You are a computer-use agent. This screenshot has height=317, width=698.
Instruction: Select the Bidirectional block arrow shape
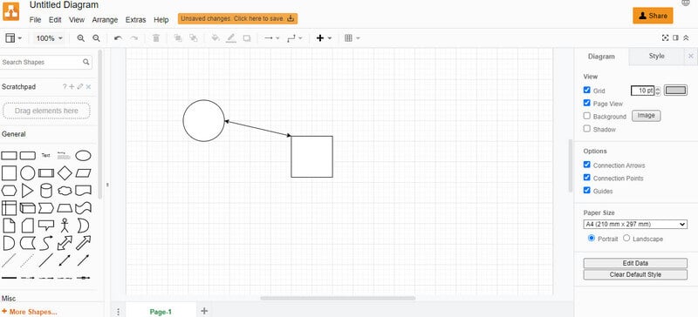(65, 243)
